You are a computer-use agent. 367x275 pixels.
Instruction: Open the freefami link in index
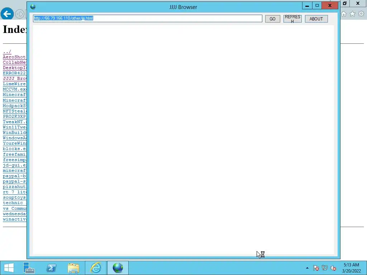point(14,154)
